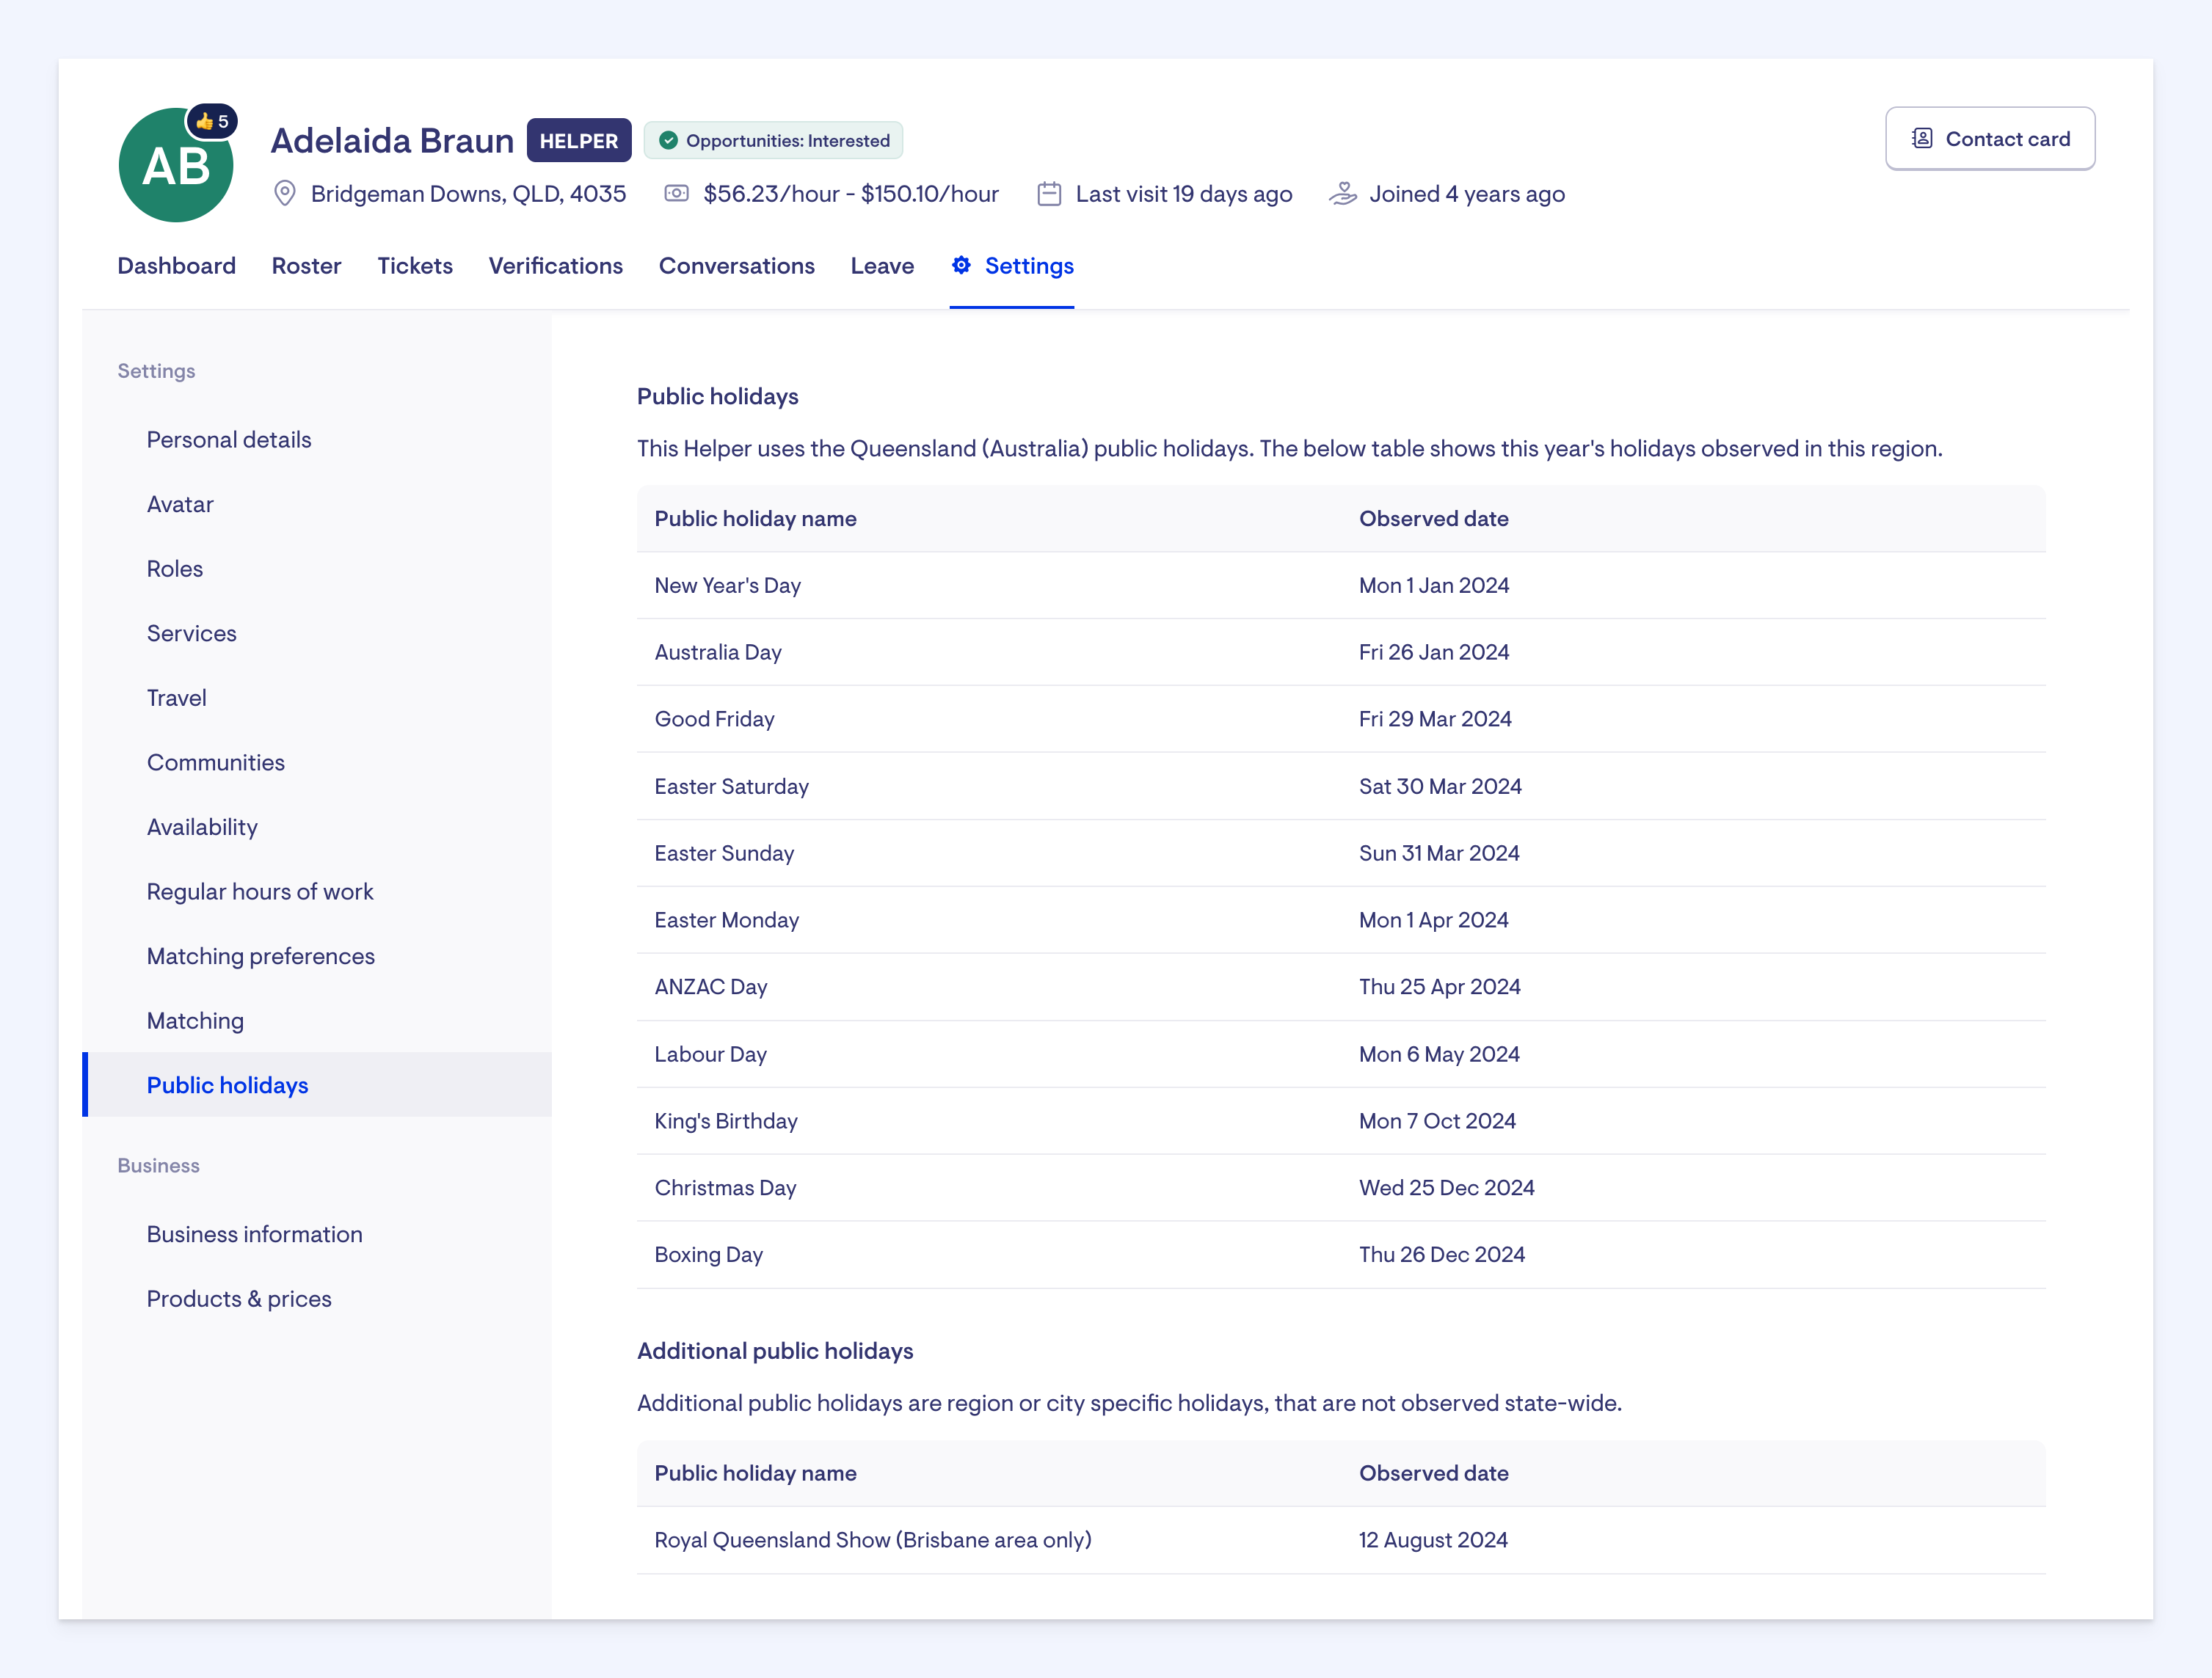Open the Contact card

[x=1990, y=139]
